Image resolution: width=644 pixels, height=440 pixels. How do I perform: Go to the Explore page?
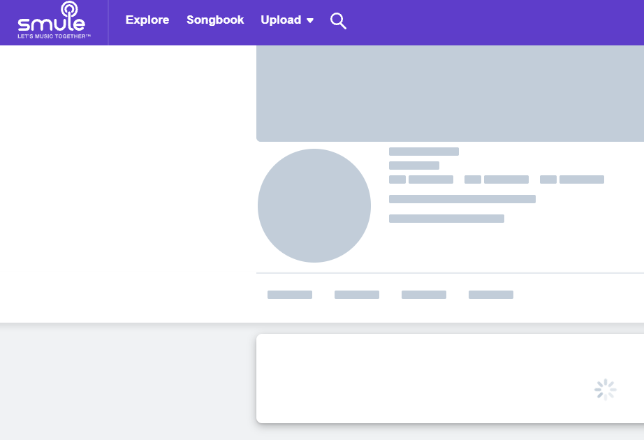tap(147, 20)
